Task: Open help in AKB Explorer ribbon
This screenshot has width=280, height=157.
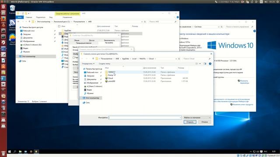Action: [x=178, y=17]
